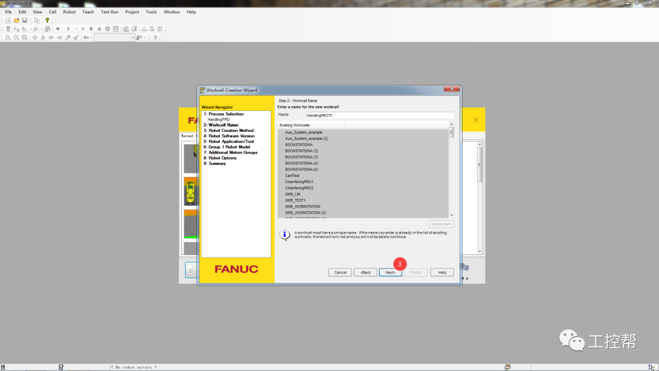Viewport: 659px width, 371px height.
Task: Open the Window menu
Action: 171,12
